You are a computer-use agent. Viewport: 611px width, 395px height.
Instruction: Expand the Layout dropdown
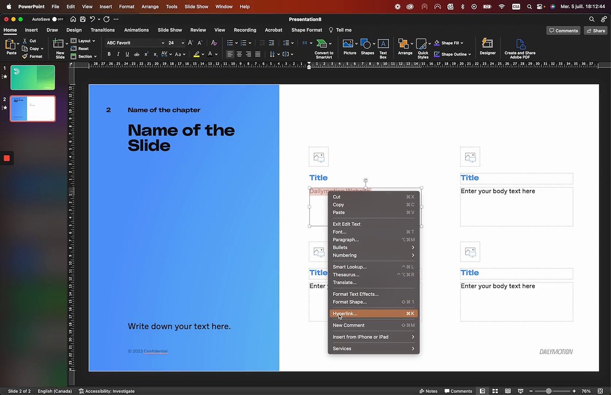[83, 41]
